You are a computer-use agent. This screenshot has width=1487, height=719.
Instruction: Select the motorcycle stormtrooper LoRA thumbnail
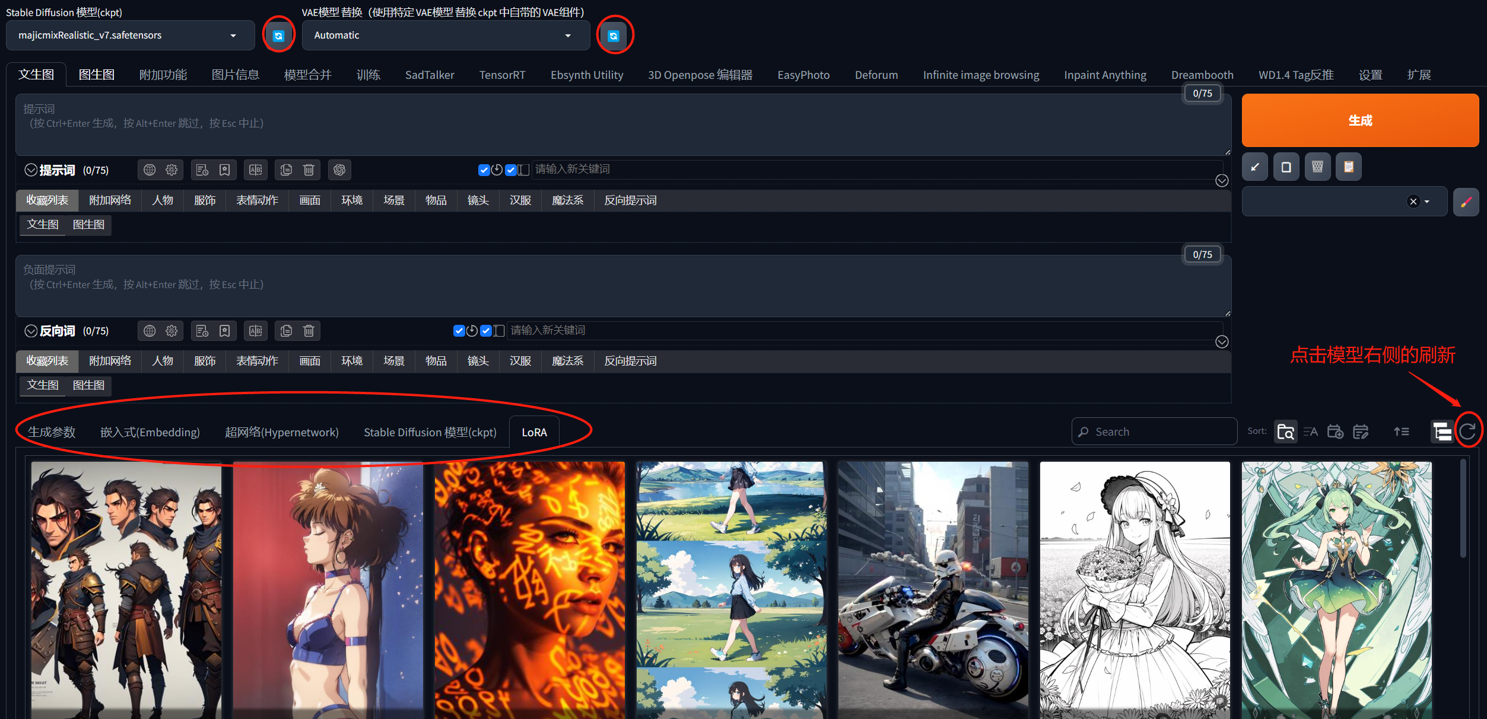pyautogui.click(x=933, y=590)
